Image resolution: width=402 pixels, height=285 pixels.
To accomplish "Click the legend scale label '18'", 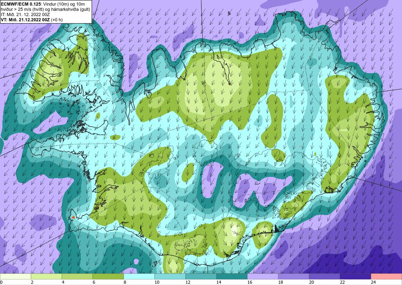I will click(x=281, y=283).
